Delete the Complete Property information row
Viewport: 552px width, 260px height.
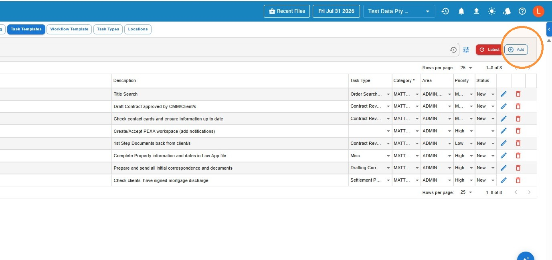click(x=518, y=156)
